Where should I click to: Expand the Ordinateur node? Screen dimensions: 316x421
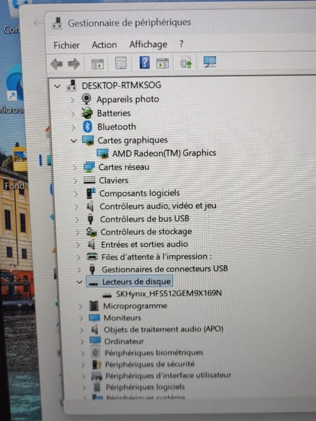click(82, 341)
